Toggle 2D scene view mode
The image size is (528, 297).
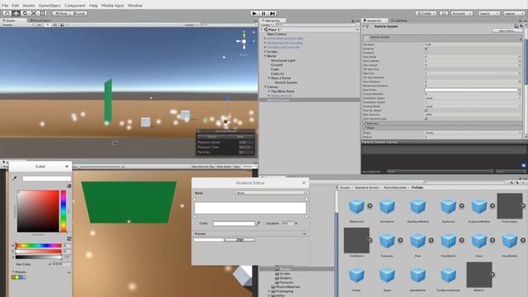39,25
